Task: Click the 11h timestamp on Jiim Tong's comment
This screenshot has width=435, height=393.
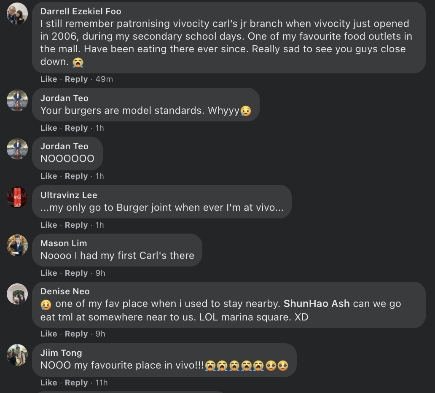Action: (101, 383)
